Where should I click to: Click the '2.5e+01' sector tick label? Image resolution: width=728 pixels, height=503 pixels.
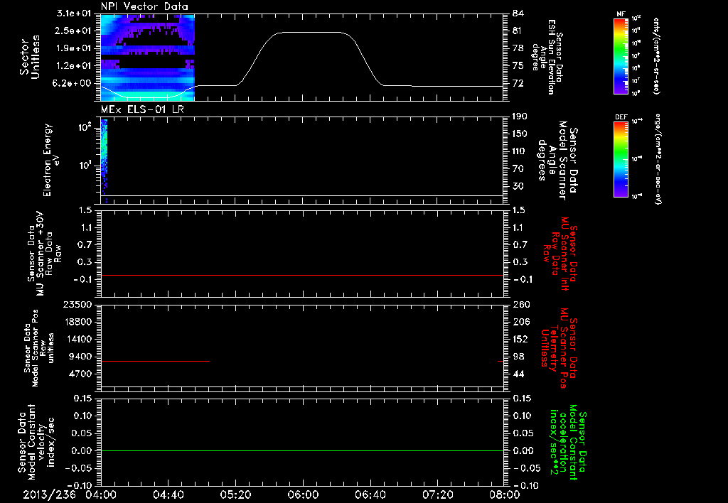[x=74, y=31]
